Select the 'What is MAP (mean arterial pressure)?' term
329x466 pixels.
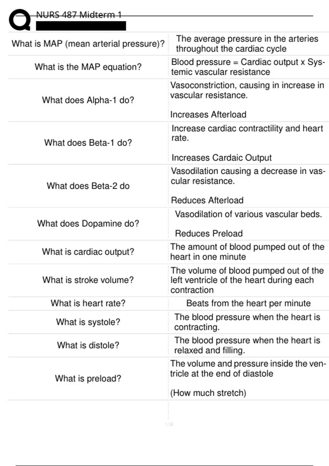coord(88,44)
